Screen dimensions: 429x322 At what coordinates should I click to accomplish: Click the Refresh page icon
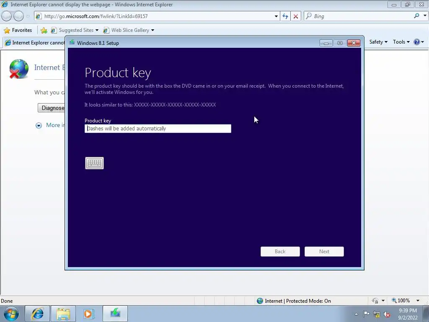click(285, 16)
